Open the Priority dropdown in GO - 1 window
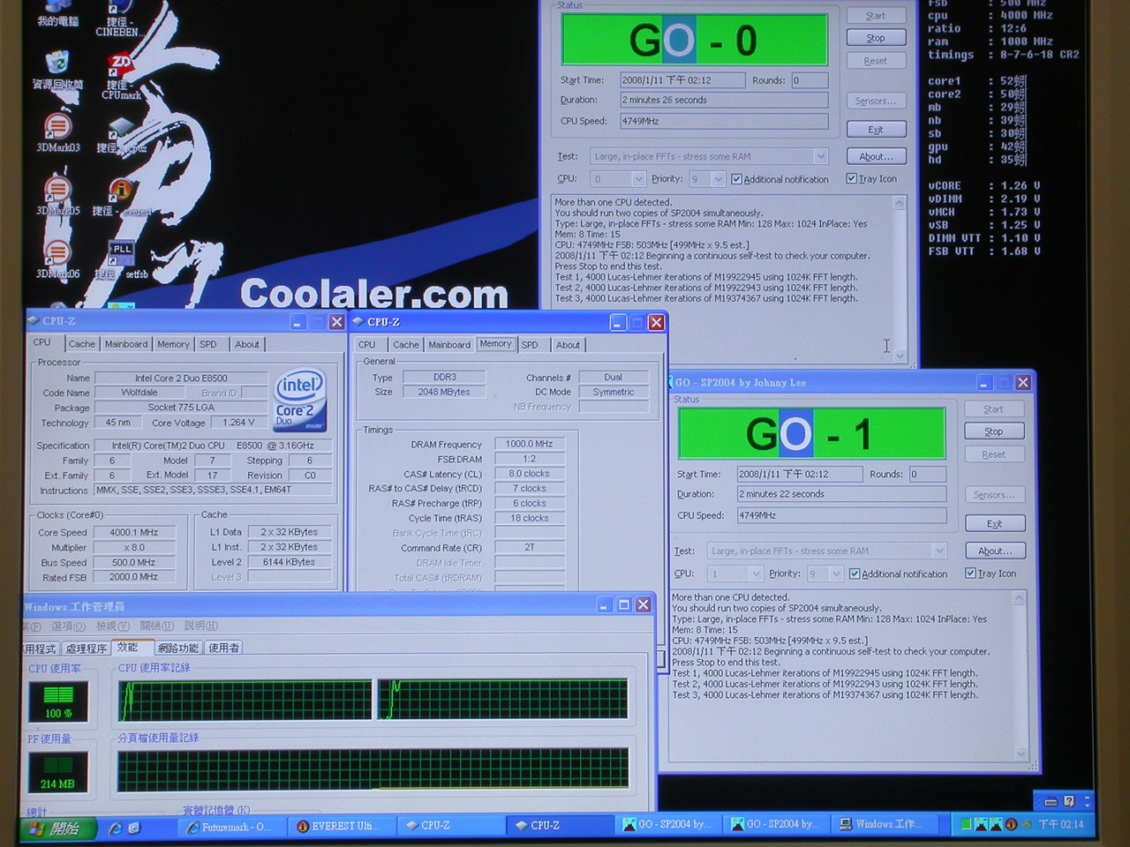The height and width of the screenshot is (847, 1130). [835, 573]
